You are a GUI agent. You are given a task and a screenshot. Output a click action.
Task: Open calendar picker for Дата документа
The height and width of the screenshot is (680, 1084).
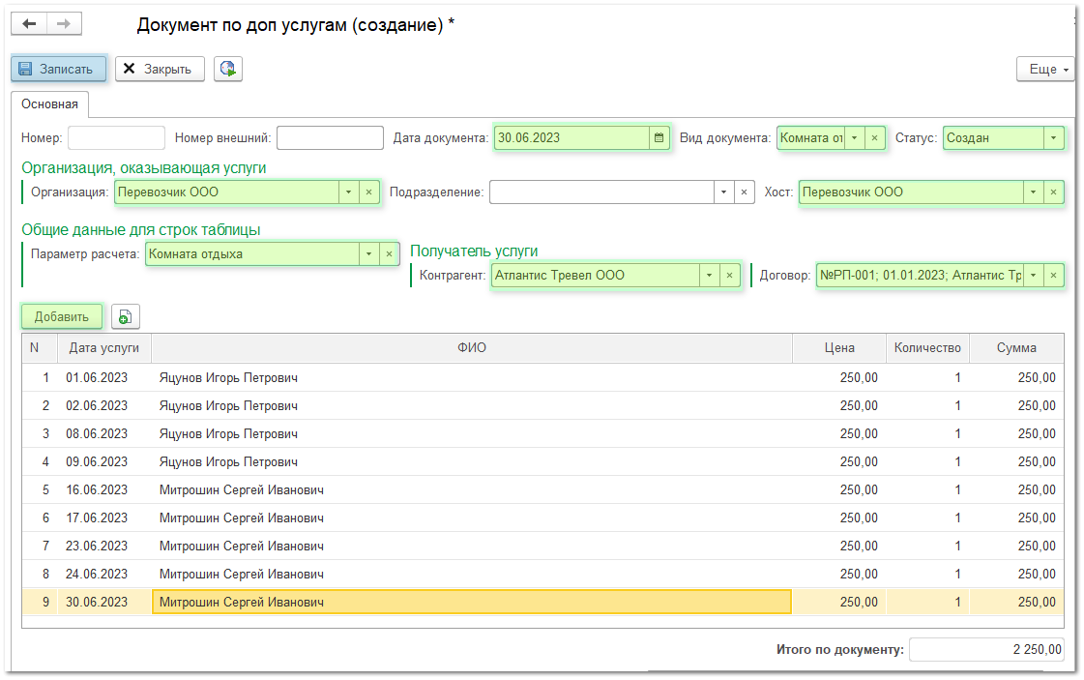pyautogui.click(x=659, y=138)
